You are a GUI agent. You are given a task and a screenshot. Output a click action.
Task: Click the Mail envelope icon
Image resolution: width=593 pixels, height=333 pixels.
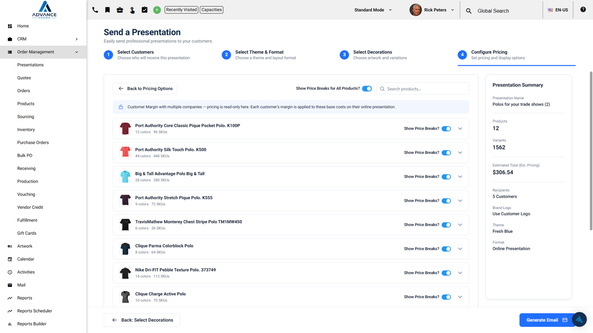click(x=10, y=285)
